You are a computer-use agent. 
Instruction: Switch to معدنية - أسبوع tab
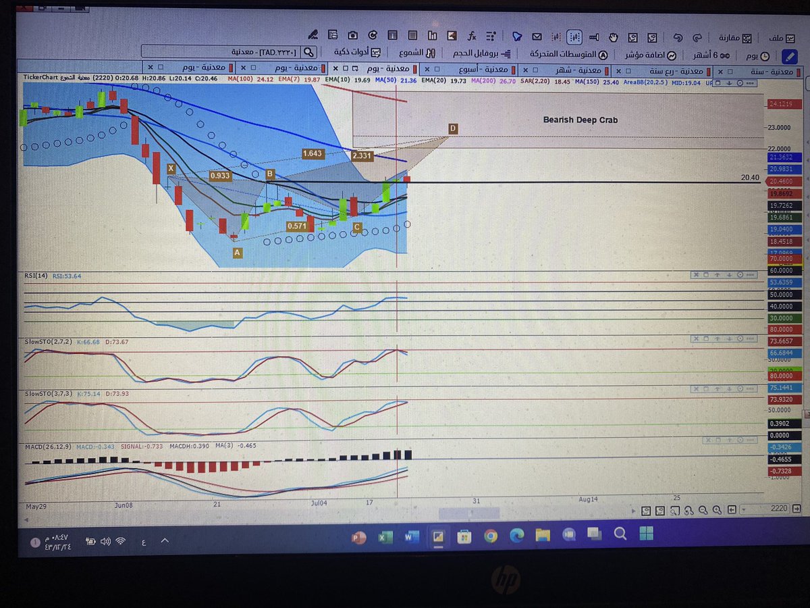coord(469,69)
